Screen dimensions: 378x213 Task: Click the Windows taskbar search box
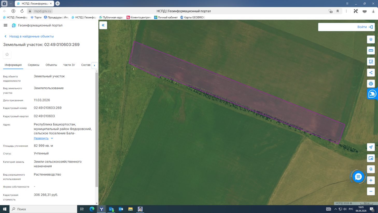(x=44, y=209)
